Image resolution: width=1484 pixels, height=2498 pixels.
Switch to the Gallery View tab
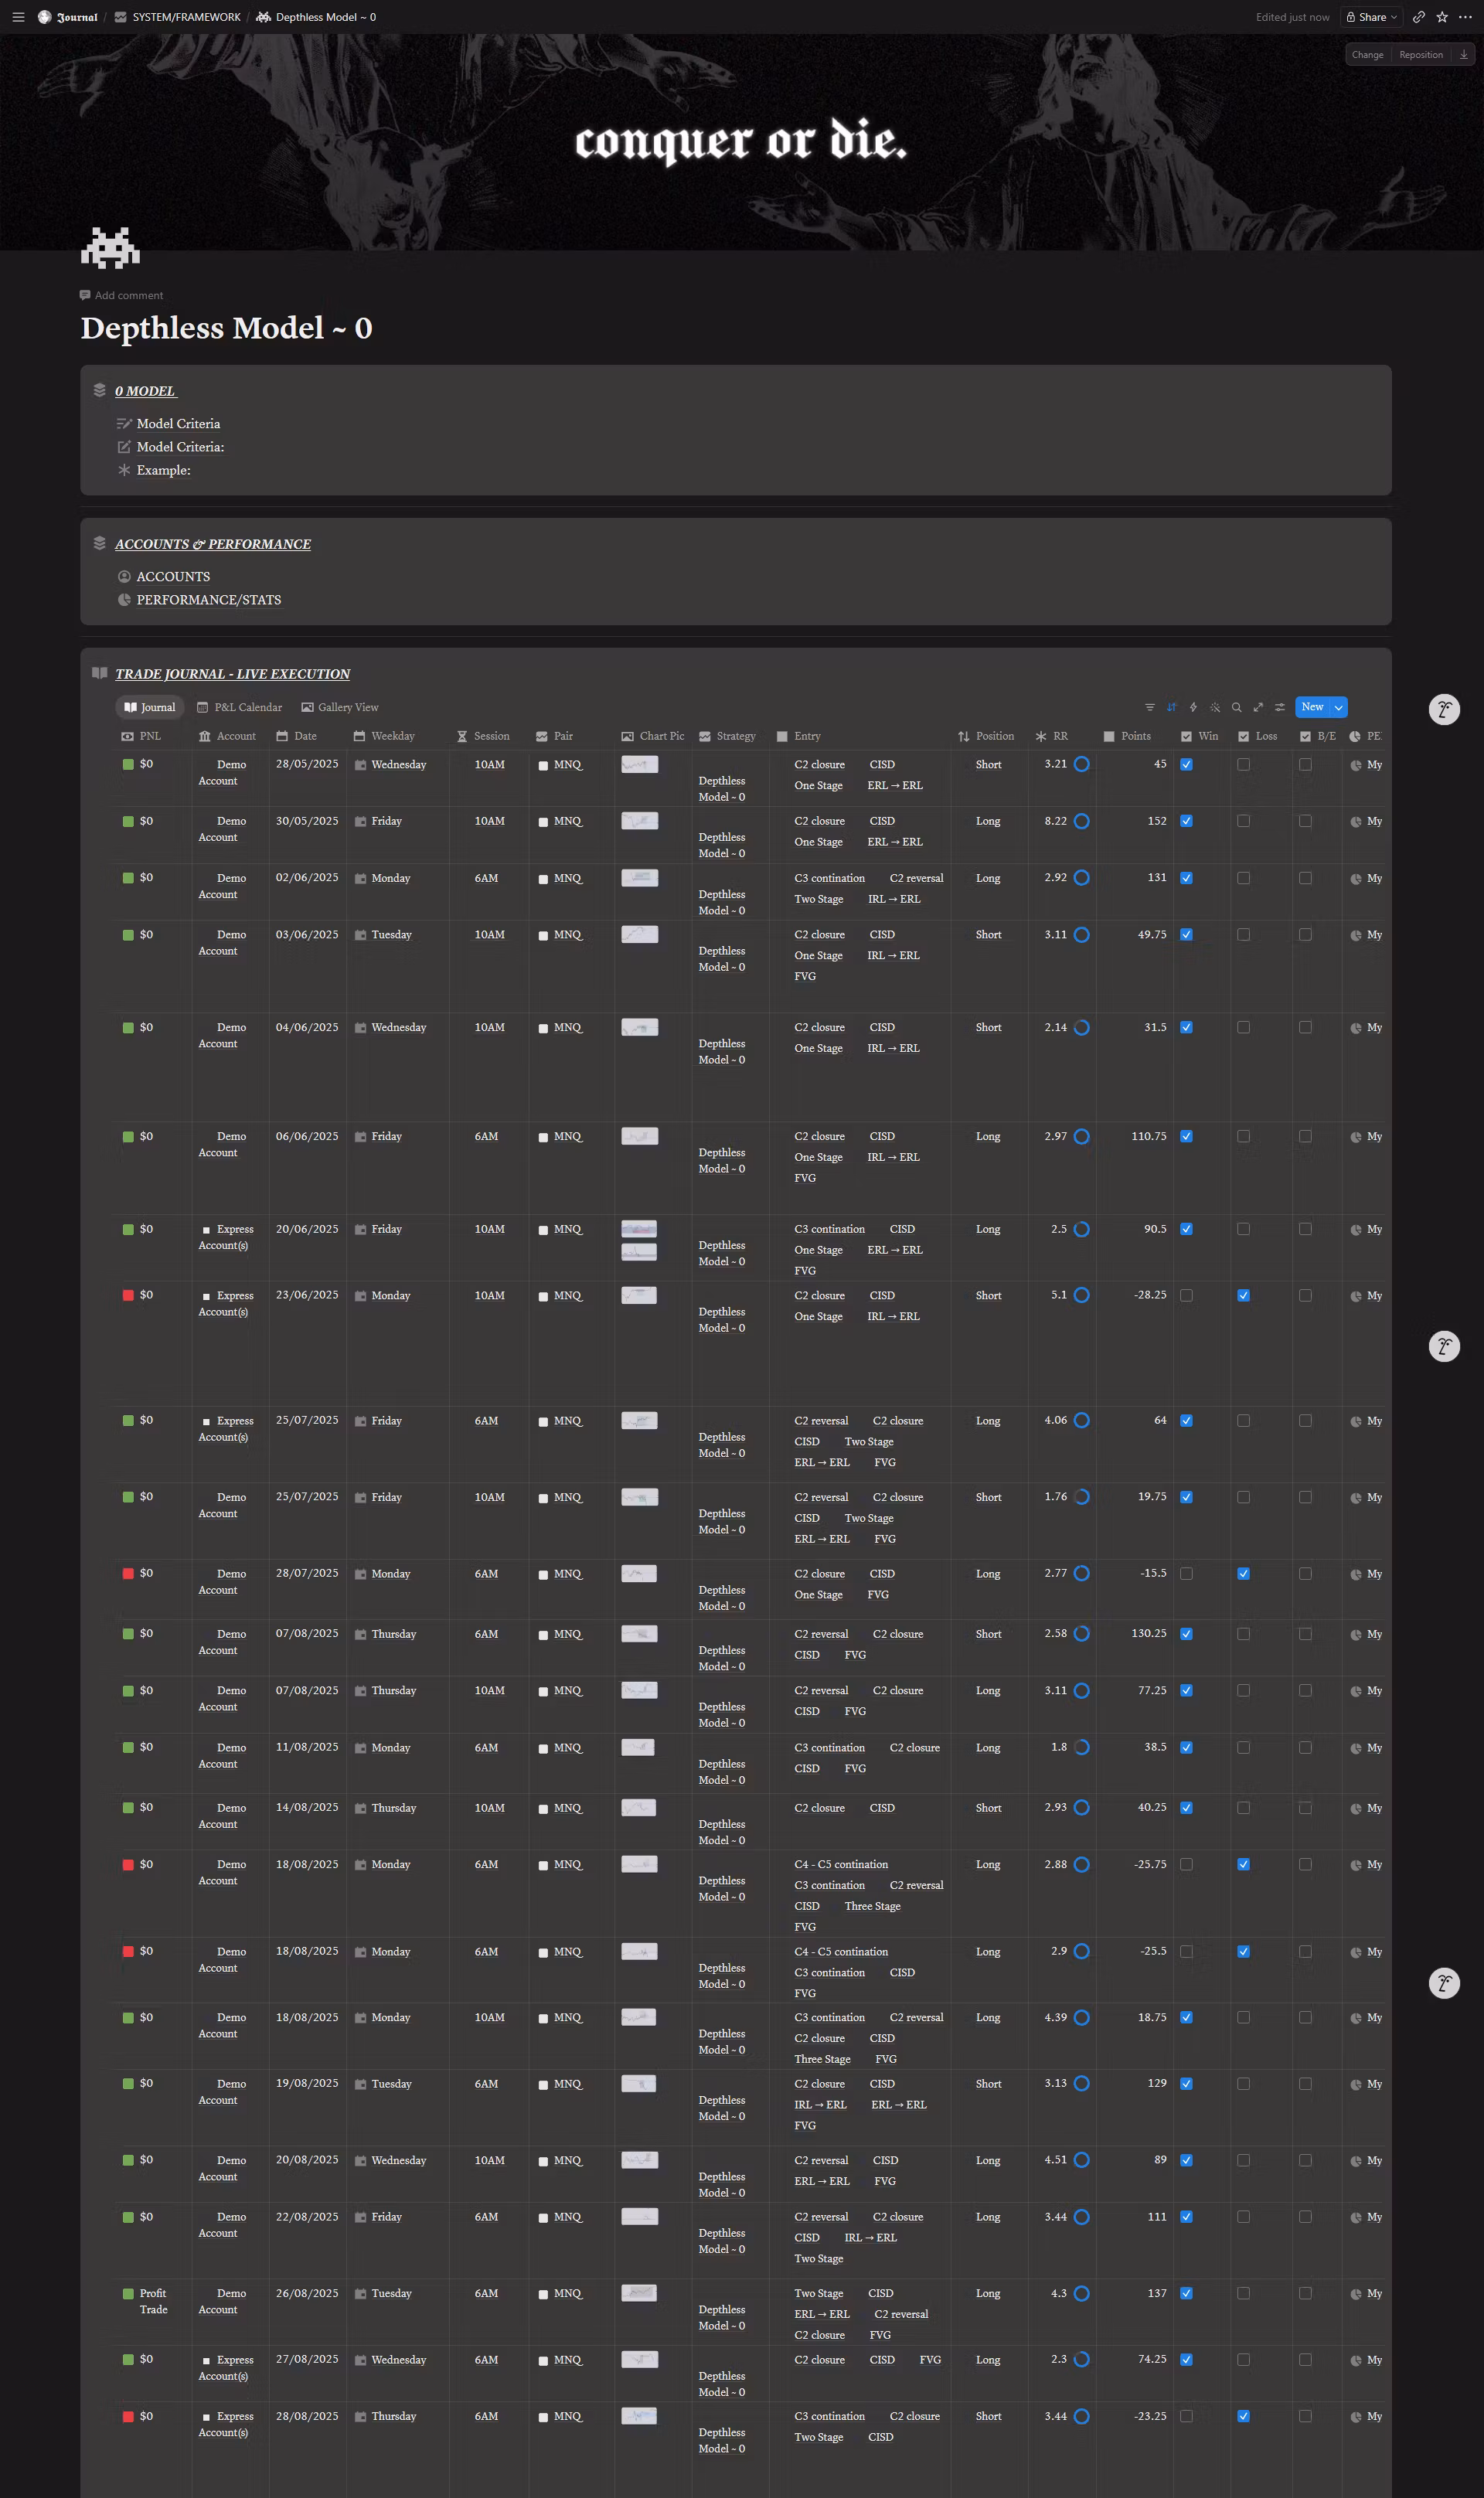tap(340, 707)
